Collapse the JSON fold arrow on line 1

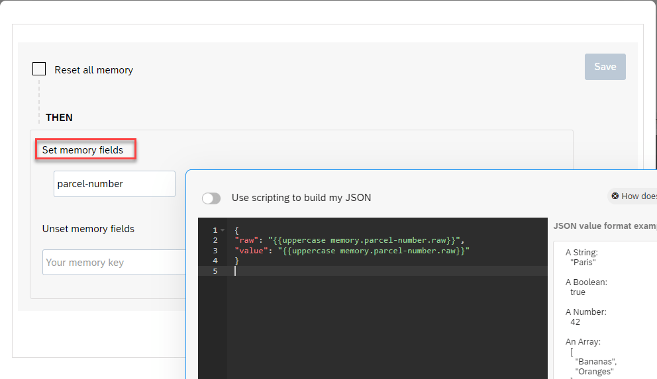coord(223,230)
